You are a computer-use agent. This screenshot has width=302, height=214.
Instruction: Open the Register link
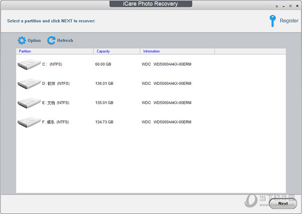point(289,21)
